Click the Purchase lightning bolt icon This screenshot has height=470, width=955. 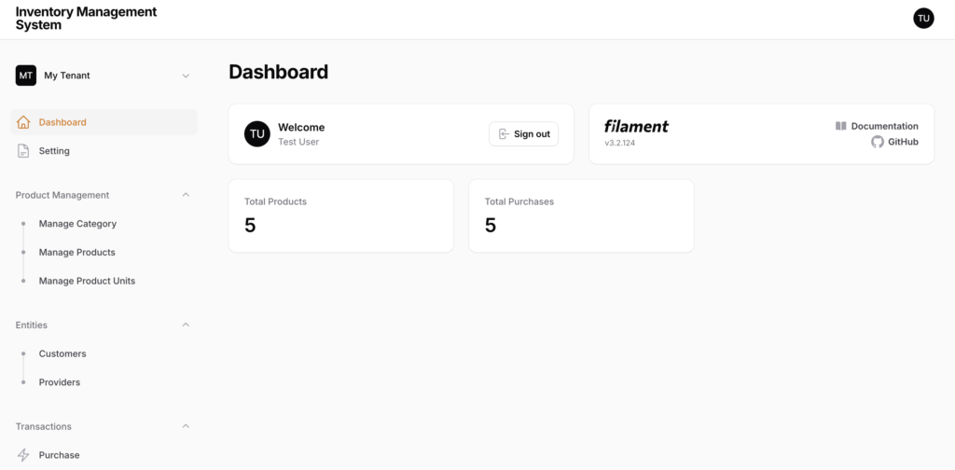pyautogui.click(x=23, y=455)
